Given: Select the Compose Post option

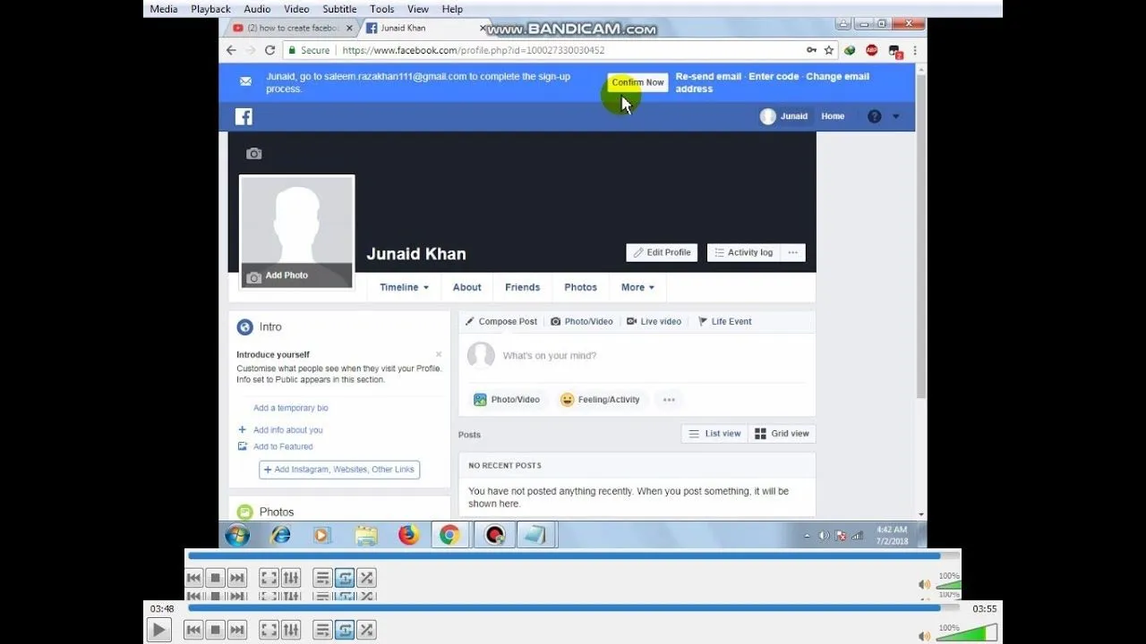Looking at the screenshot, I should tap(501, 322).
